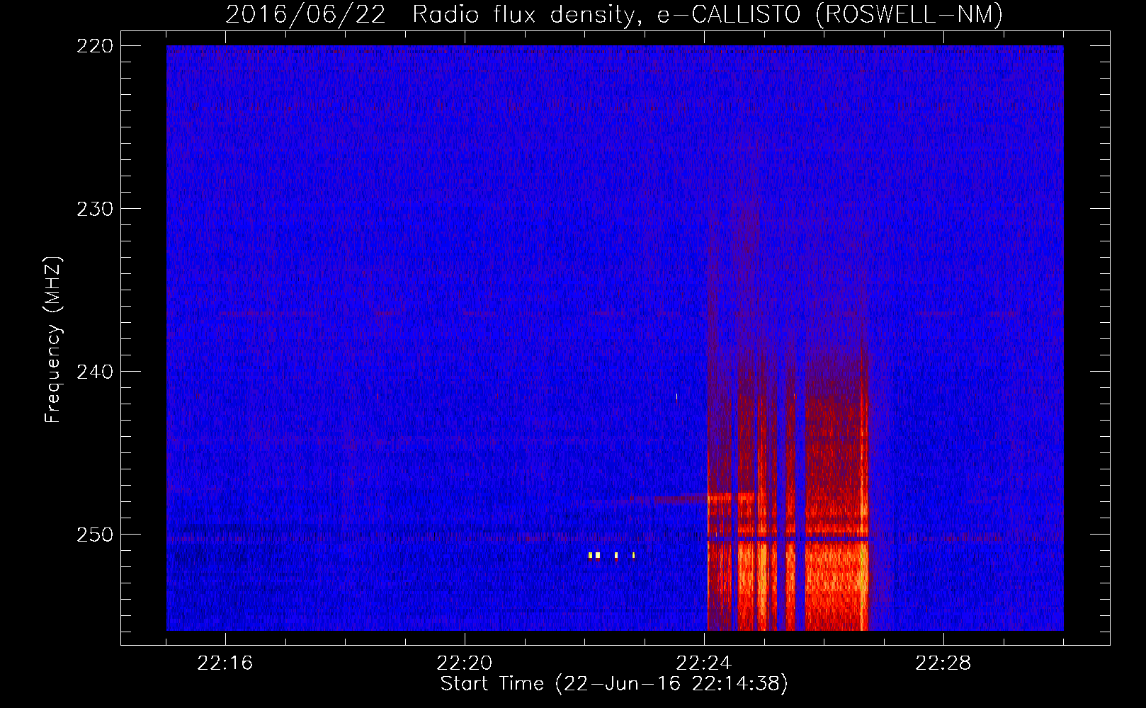Image resolution: width=1146 pixels, height=708 pixels.
Task: Select the 230 frequency tick label
Action: point(95,209)
